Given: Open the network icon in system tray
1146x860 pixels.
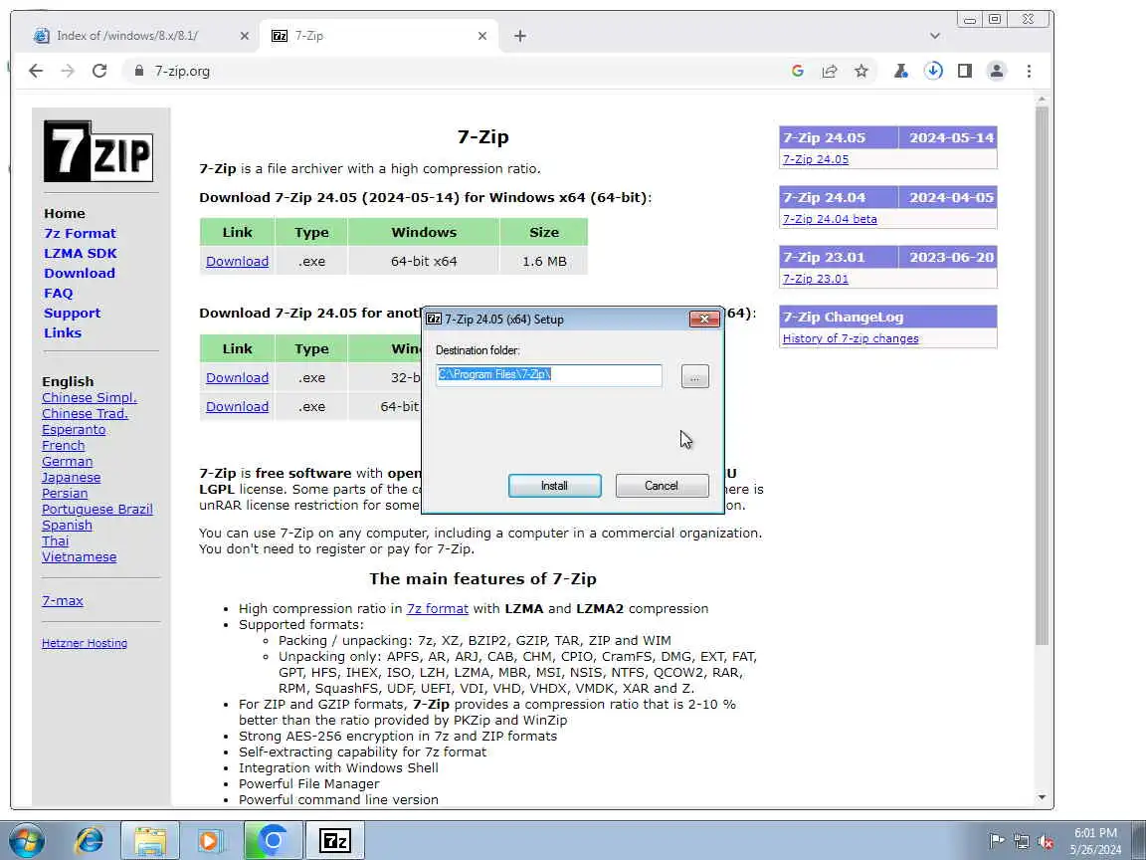Looking at the screenshot, I should [1021, 841].
